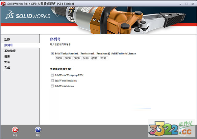Select 安装 step in sidebar
The width and height of the screenshot is (197, 139).
(x=7, y=62)
